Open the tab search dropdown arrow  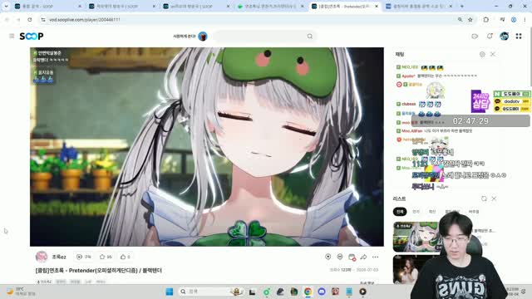pos(6,6)
